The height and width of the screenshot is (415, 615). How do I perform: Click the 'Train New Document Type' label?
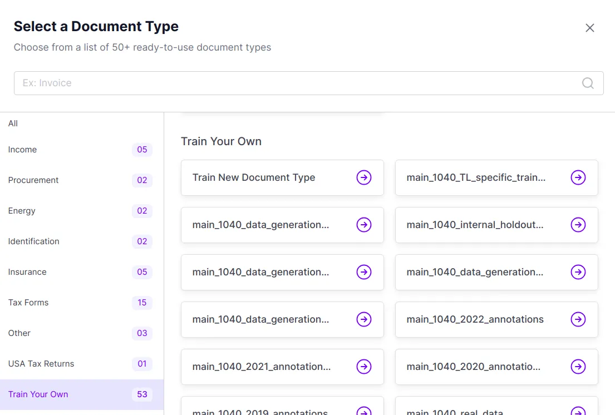click(254, 177)
